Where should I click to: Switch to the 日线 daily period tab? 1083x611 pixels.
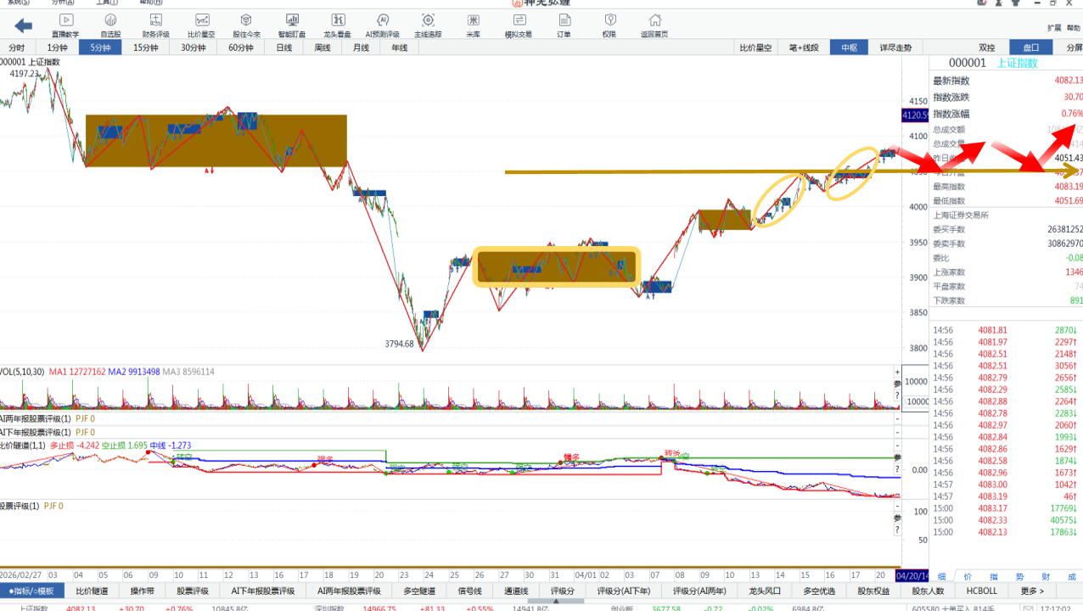tap(283, 48)
